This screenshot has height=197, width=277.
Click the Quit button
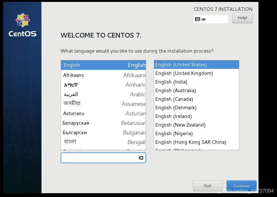(x=207, y=186)
